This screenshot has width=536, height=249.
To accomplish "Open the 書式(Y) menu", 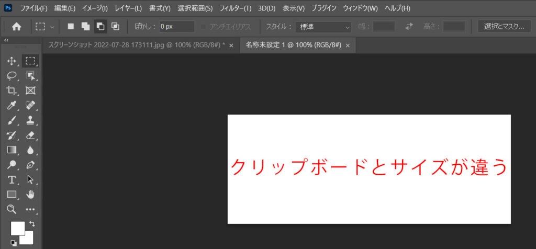I will (x=160, y=8).
